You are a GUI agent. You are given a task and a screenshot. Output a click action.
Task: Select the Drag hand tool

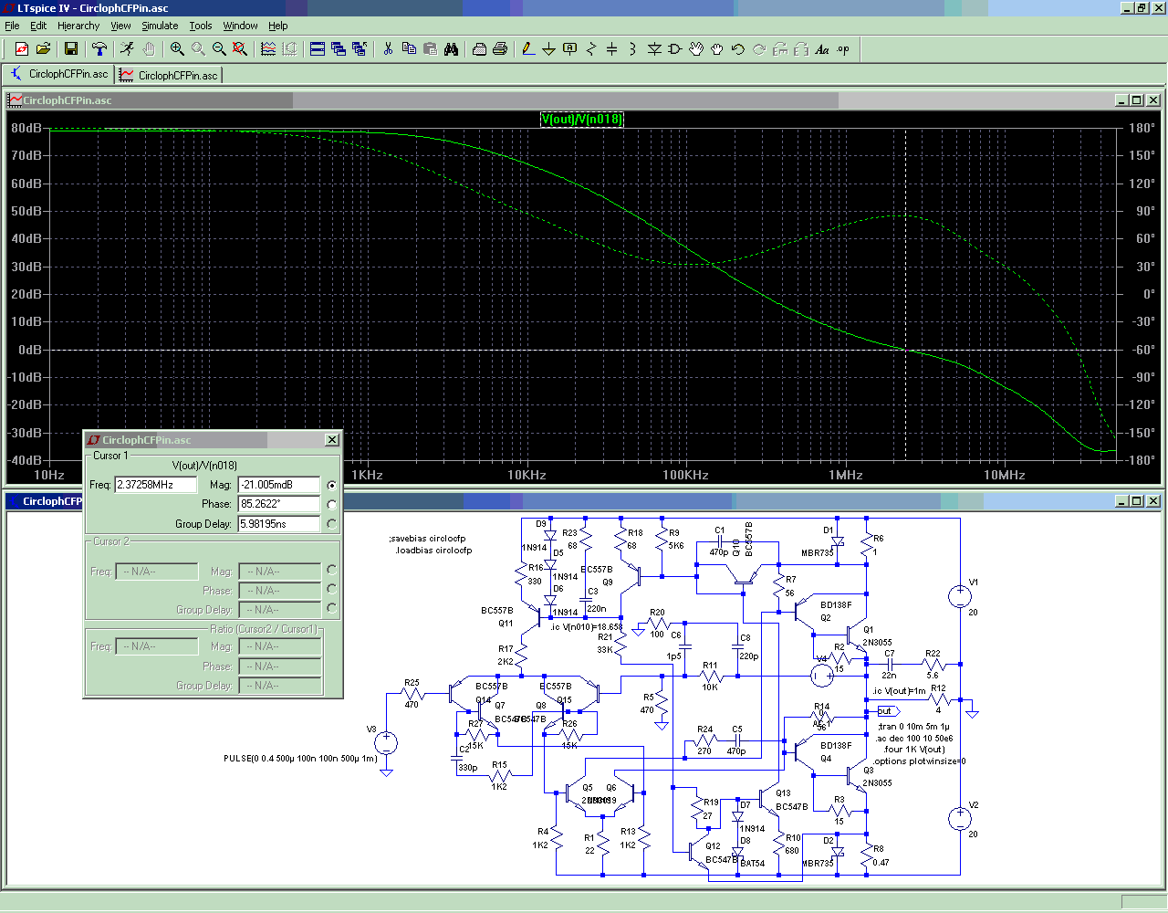click(717, 49)
